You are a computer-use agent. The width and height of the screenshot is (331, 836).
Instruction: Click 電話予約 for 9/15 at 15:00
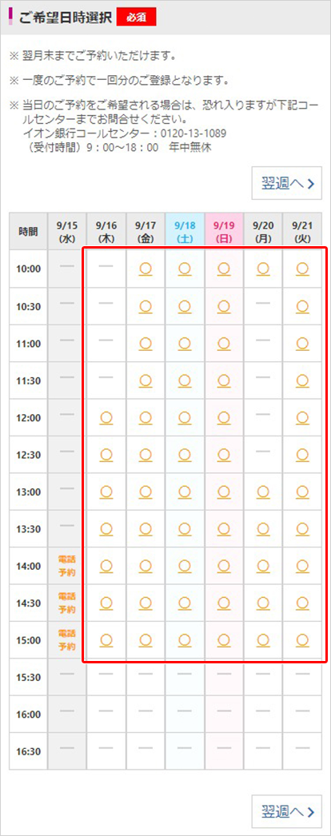coord(67,640)
